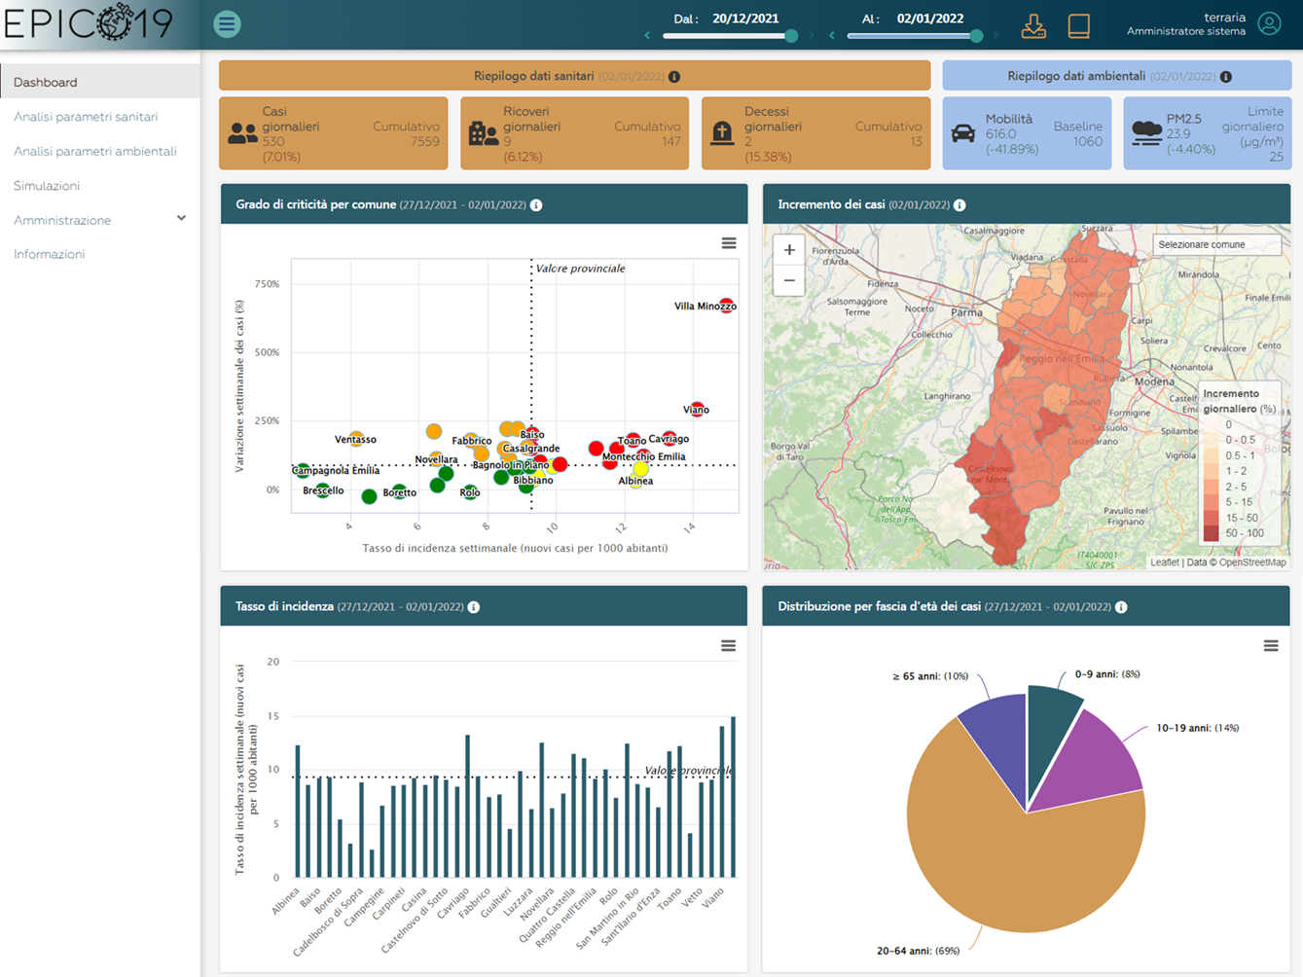The height and width of the screenshot is (977, 1303).
Task: Click the 0 - 0.5 legend color swatch
Action: tap(1212, 440)
